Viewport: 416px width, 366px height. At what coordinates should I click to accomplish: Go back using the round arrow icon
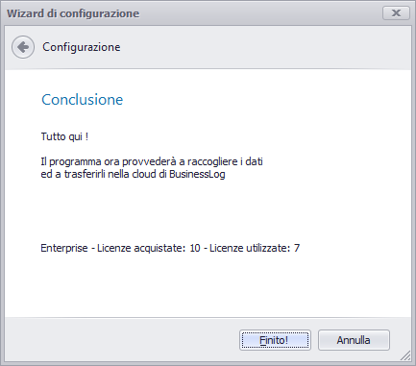23,47
